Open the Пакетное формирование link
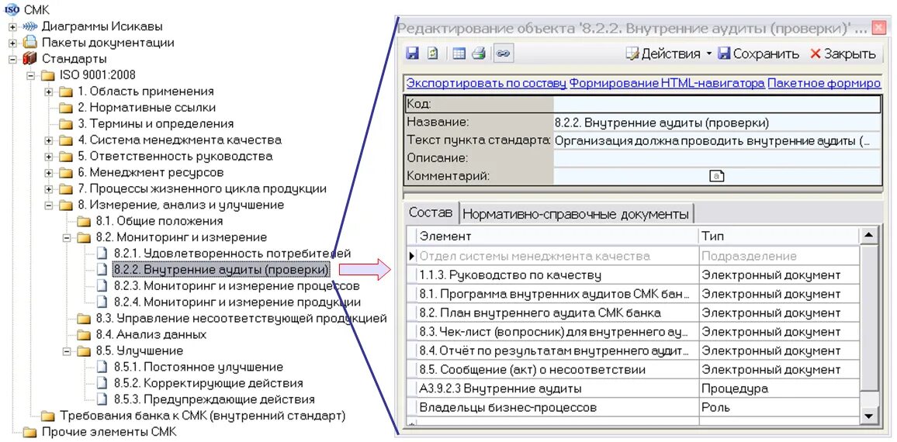The image size is (897, 442). click(x=824, y=84)
